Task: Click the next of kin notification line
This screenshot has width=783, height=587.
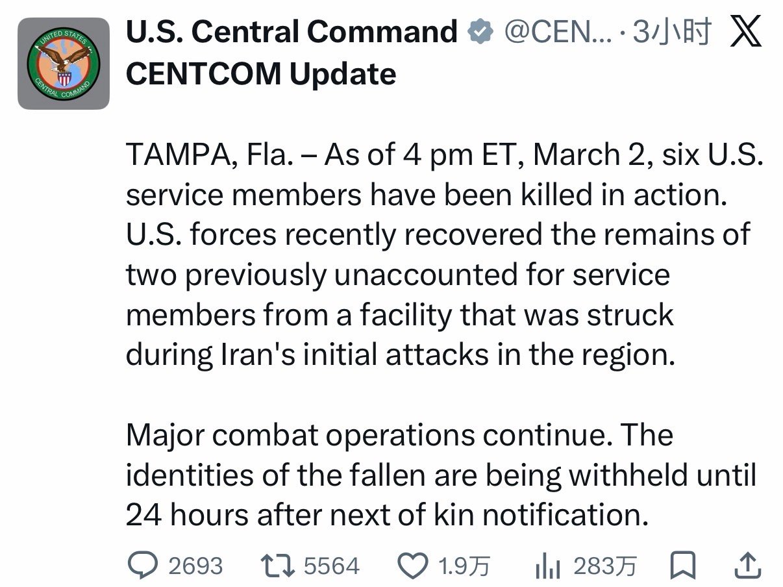Action: [x=387, y=516]
